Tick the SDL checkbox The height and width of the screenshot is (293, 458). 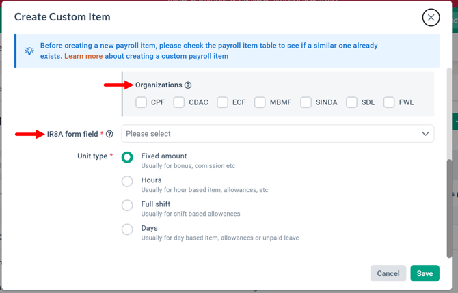351,102
